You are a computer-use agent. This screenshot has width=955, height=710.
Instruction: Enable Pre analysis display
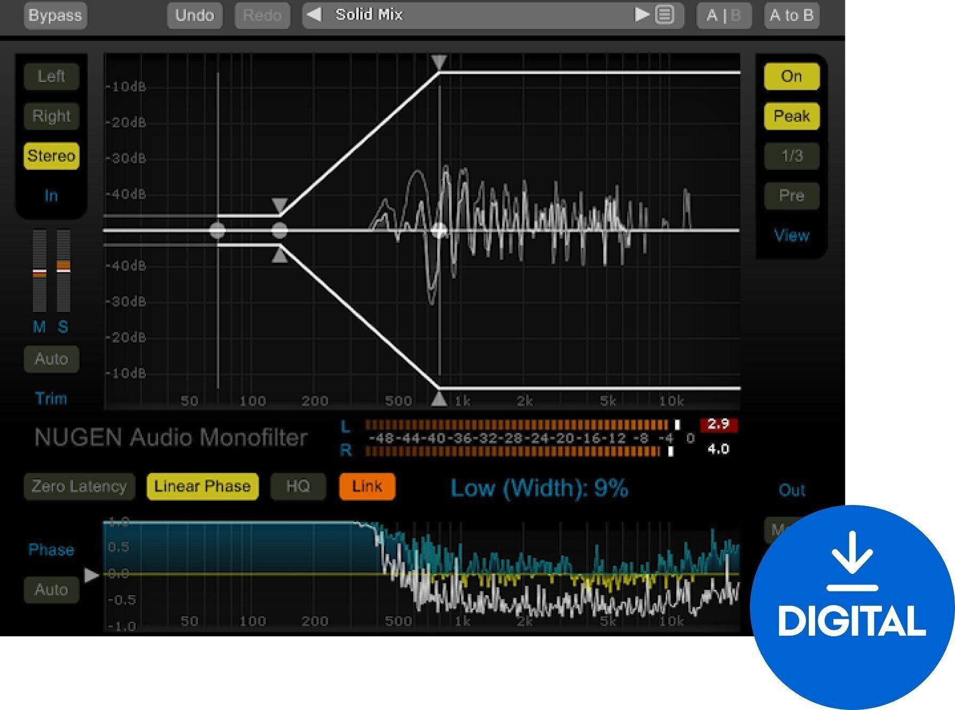(791, 196)
